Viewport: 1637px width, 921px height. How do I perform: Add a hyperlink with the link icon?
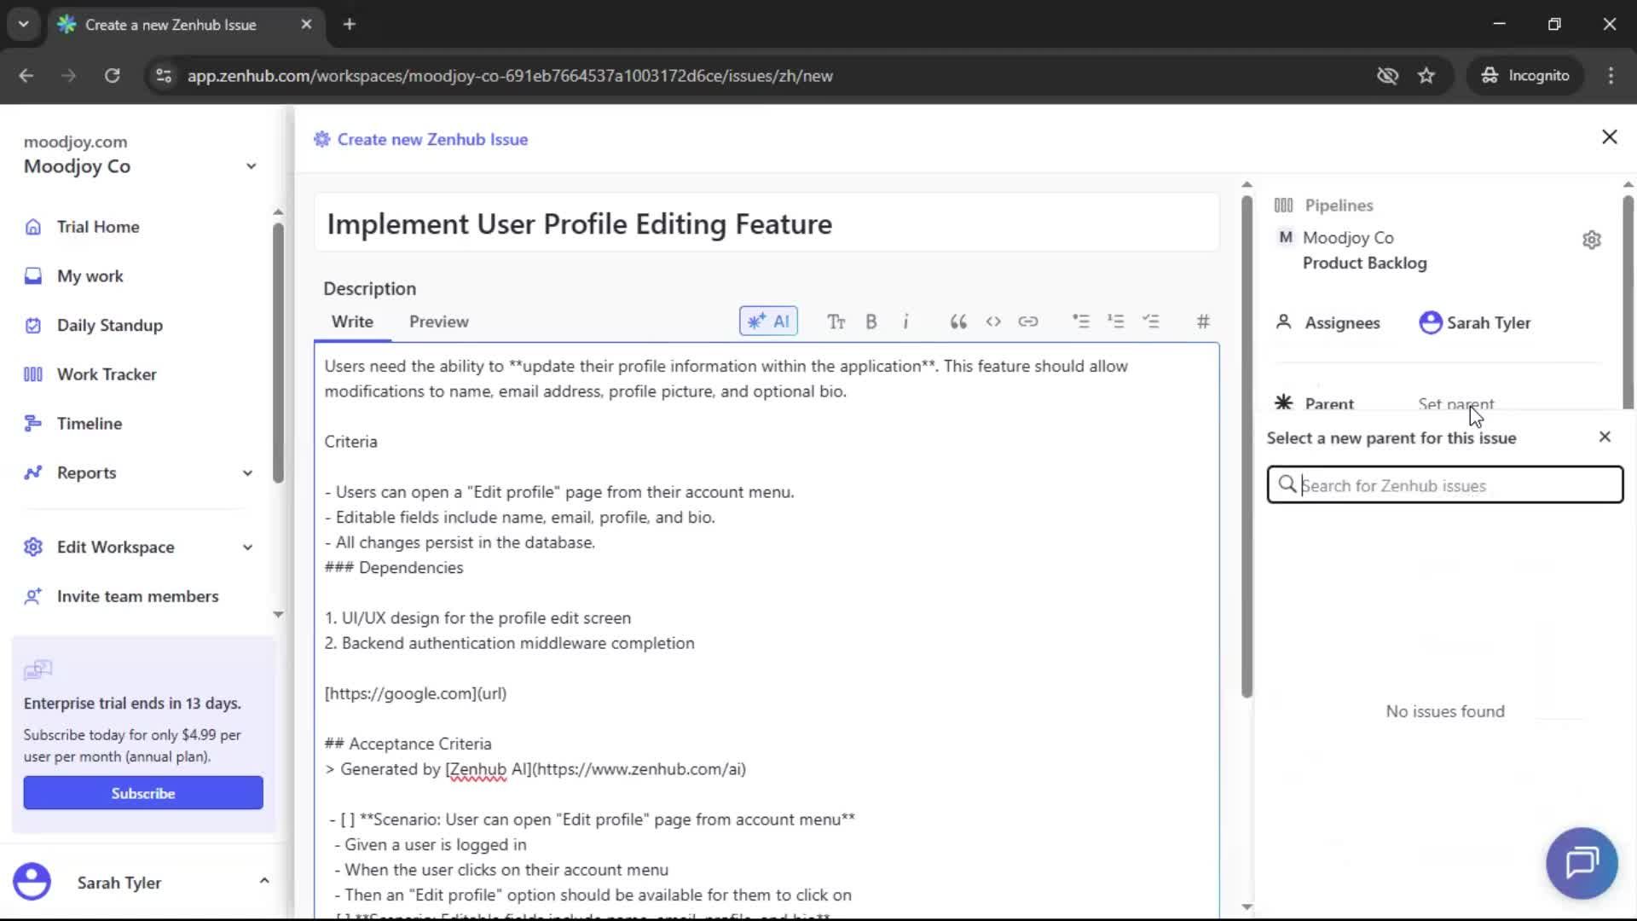pyautogui.click(x=1028, y=321)
